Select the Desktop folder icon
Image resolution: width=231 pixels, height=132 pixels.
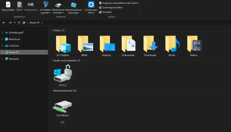pos(107,44)
